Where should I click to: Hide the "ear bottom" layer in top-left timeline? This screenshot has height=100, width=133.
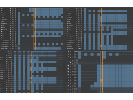point(11,19)
